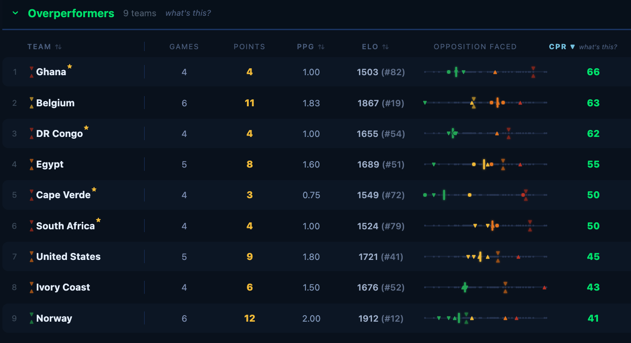
Task: Click the gold star next to Cape Verde
Action: click(94, 189)
